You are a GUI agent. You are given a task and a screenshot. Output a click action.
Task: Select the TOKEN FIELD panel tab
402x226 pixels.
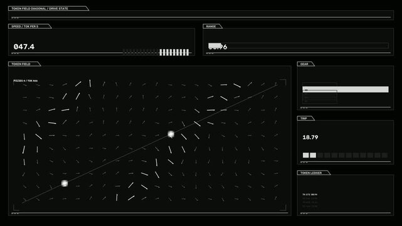pyautogui.click(x=24, y=64)
